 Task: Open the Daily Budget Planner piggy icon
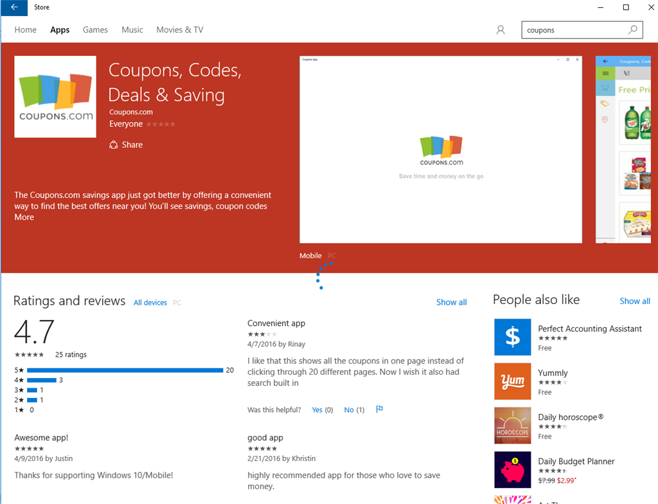[512, 469]
